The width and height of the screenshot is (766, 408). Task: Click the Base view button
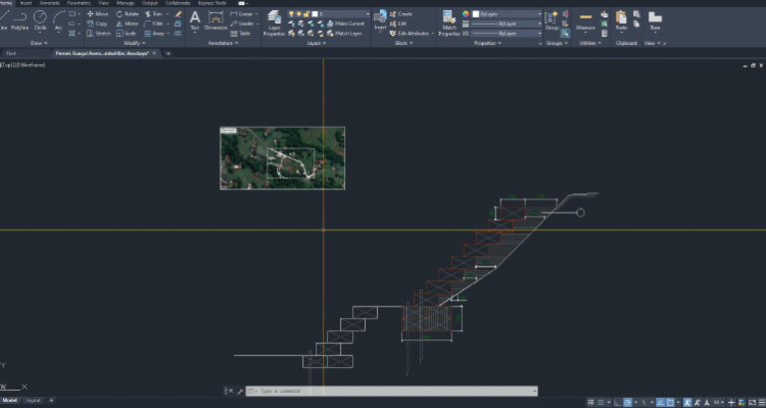coord(655,21)
